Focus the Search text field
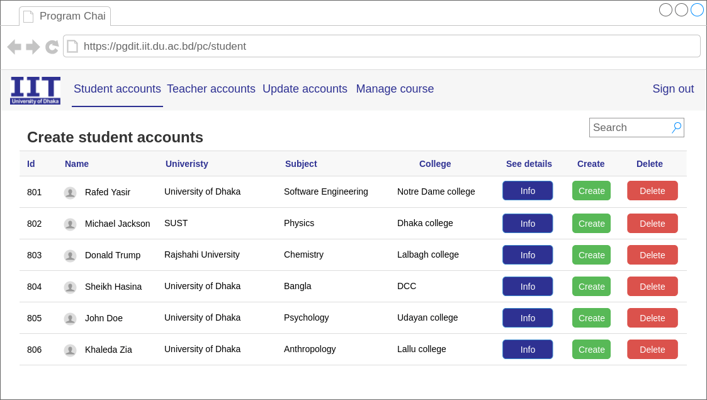Screen dimensions: 707x400 [630, 127]
